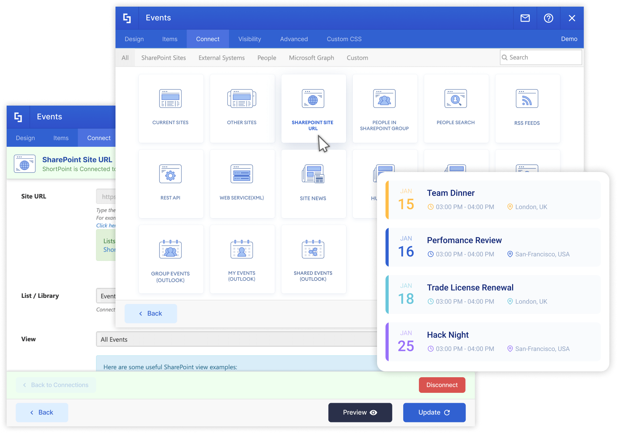Click the View field showing All Events

click(x=236, y=339)
